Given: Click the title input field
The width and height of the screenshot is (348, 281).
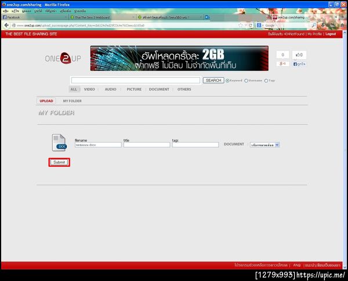Looking at the screenshot, I should (x=147, y=145).
